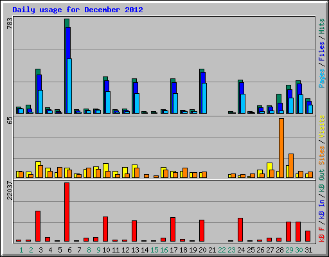Select day label 31 on the axis

308,250
